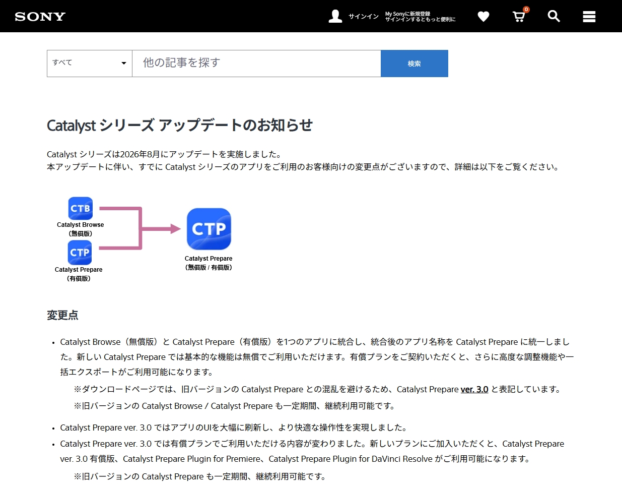
Task: Click the search magnifier icon
Action: (554, 16)
